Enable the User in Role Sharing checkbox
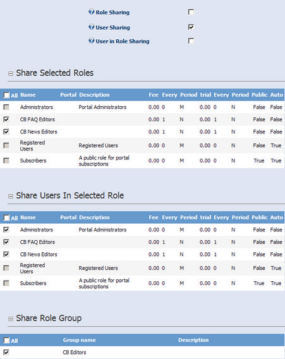This screenshot has width=285, height=359. click(x=191, y=40)
